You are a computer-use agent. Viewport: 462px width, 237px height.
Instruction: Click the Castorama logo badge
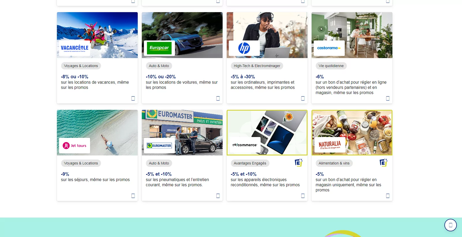[x=329, y=48]
